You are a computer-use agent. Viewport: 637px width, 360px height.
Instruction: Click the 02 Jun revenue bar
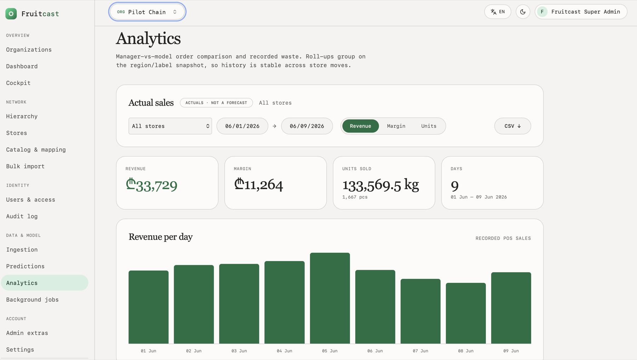[x=194, y=304]
